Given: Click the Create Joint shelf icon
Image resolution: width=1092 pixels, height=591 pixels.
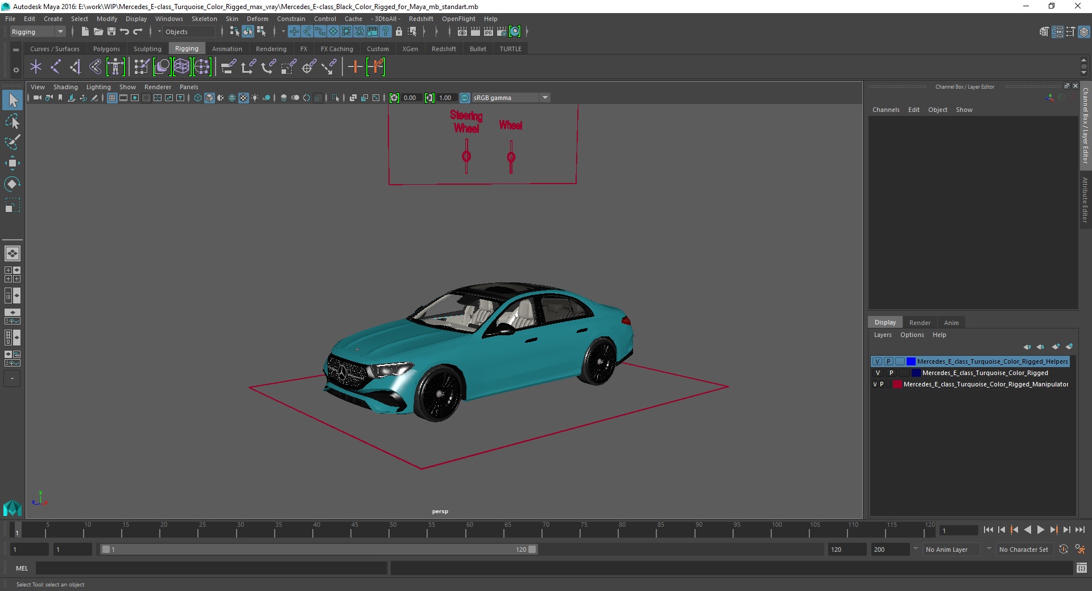Looking at the screenshot, I should pyautogui.click(x=55, y=67).
